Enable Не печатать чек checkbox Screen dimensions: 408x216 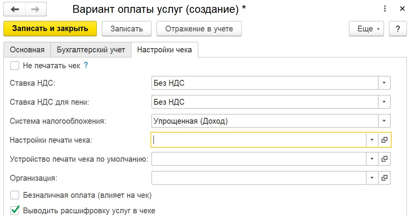(15, 66)
